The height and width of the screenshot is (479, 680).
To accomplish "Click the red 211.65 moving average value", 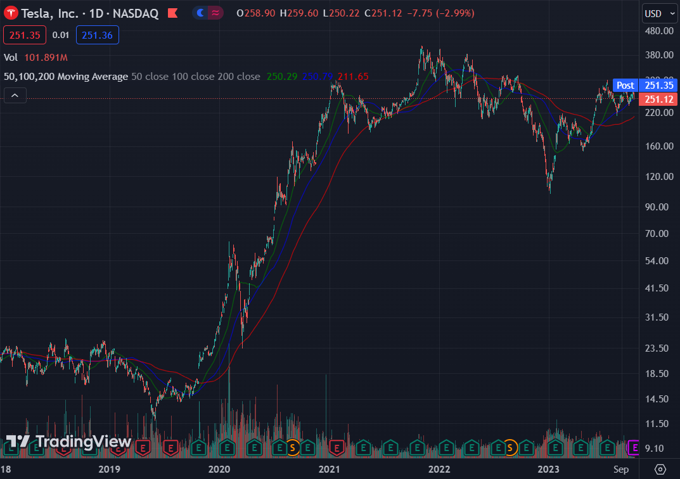I will point(353,77).
